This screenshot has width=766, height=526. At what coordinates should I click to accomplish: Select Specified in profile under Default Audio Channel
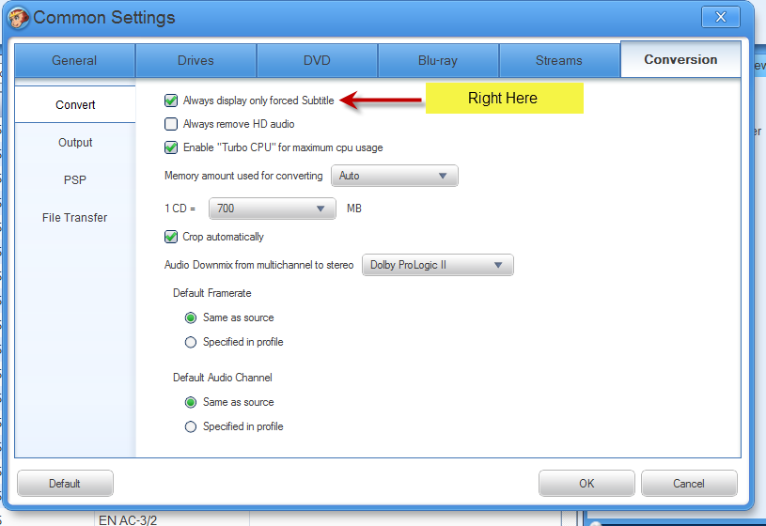191,426
